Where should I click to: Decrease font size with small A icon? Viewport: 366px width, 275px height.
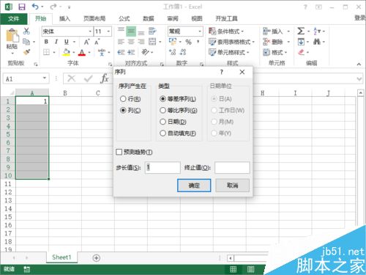coord(97,42)
